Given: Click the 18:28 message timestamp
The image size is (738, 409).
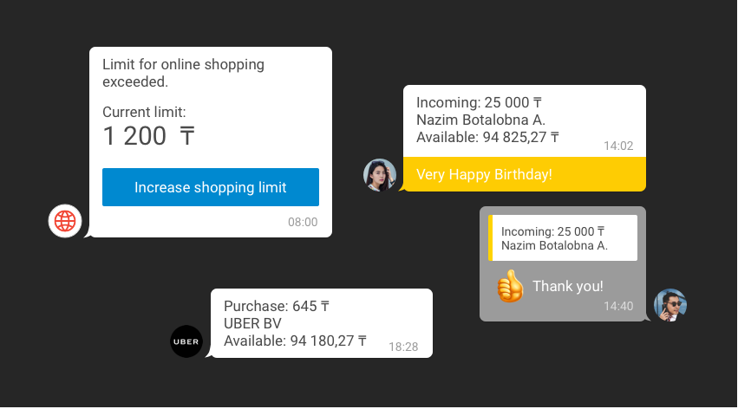Looking at the screenshot, I should click(403, 347).
